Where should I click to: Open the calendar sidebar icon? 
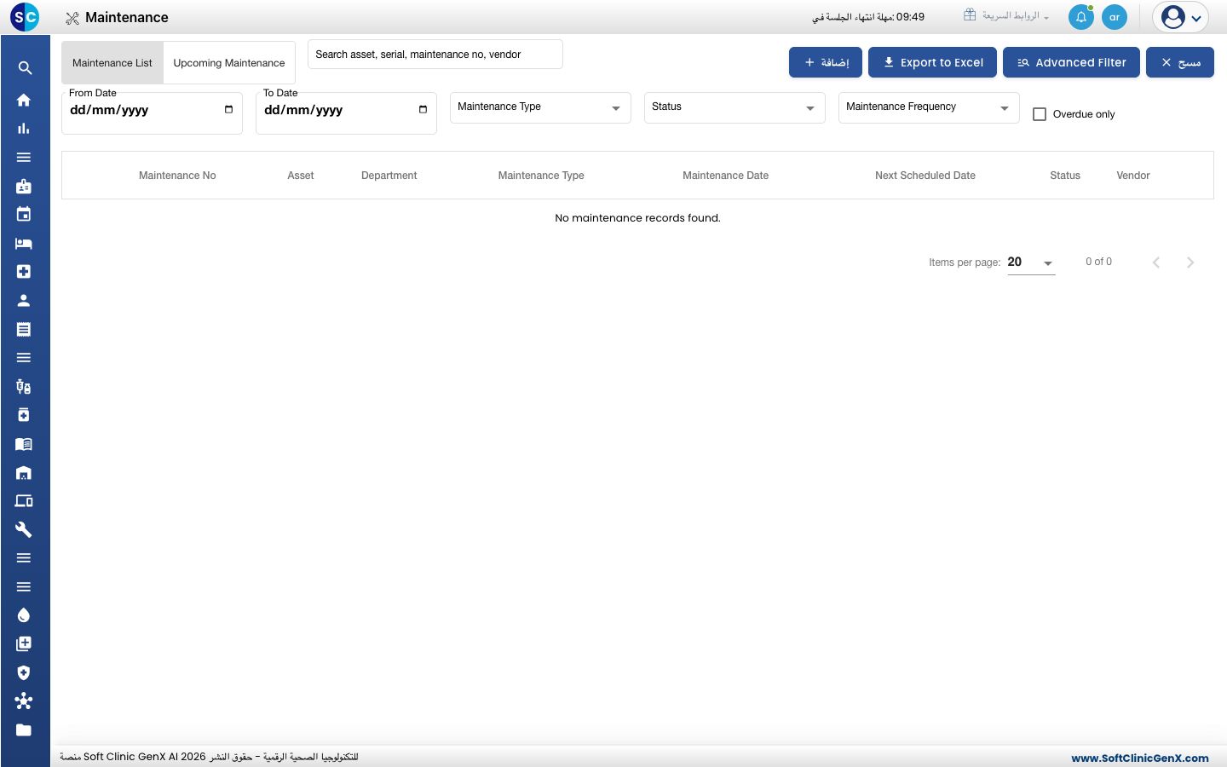(24, 215)
